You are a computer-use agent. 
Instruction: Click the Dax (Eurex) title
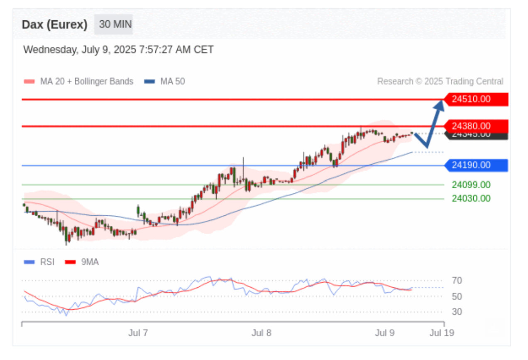54,25
